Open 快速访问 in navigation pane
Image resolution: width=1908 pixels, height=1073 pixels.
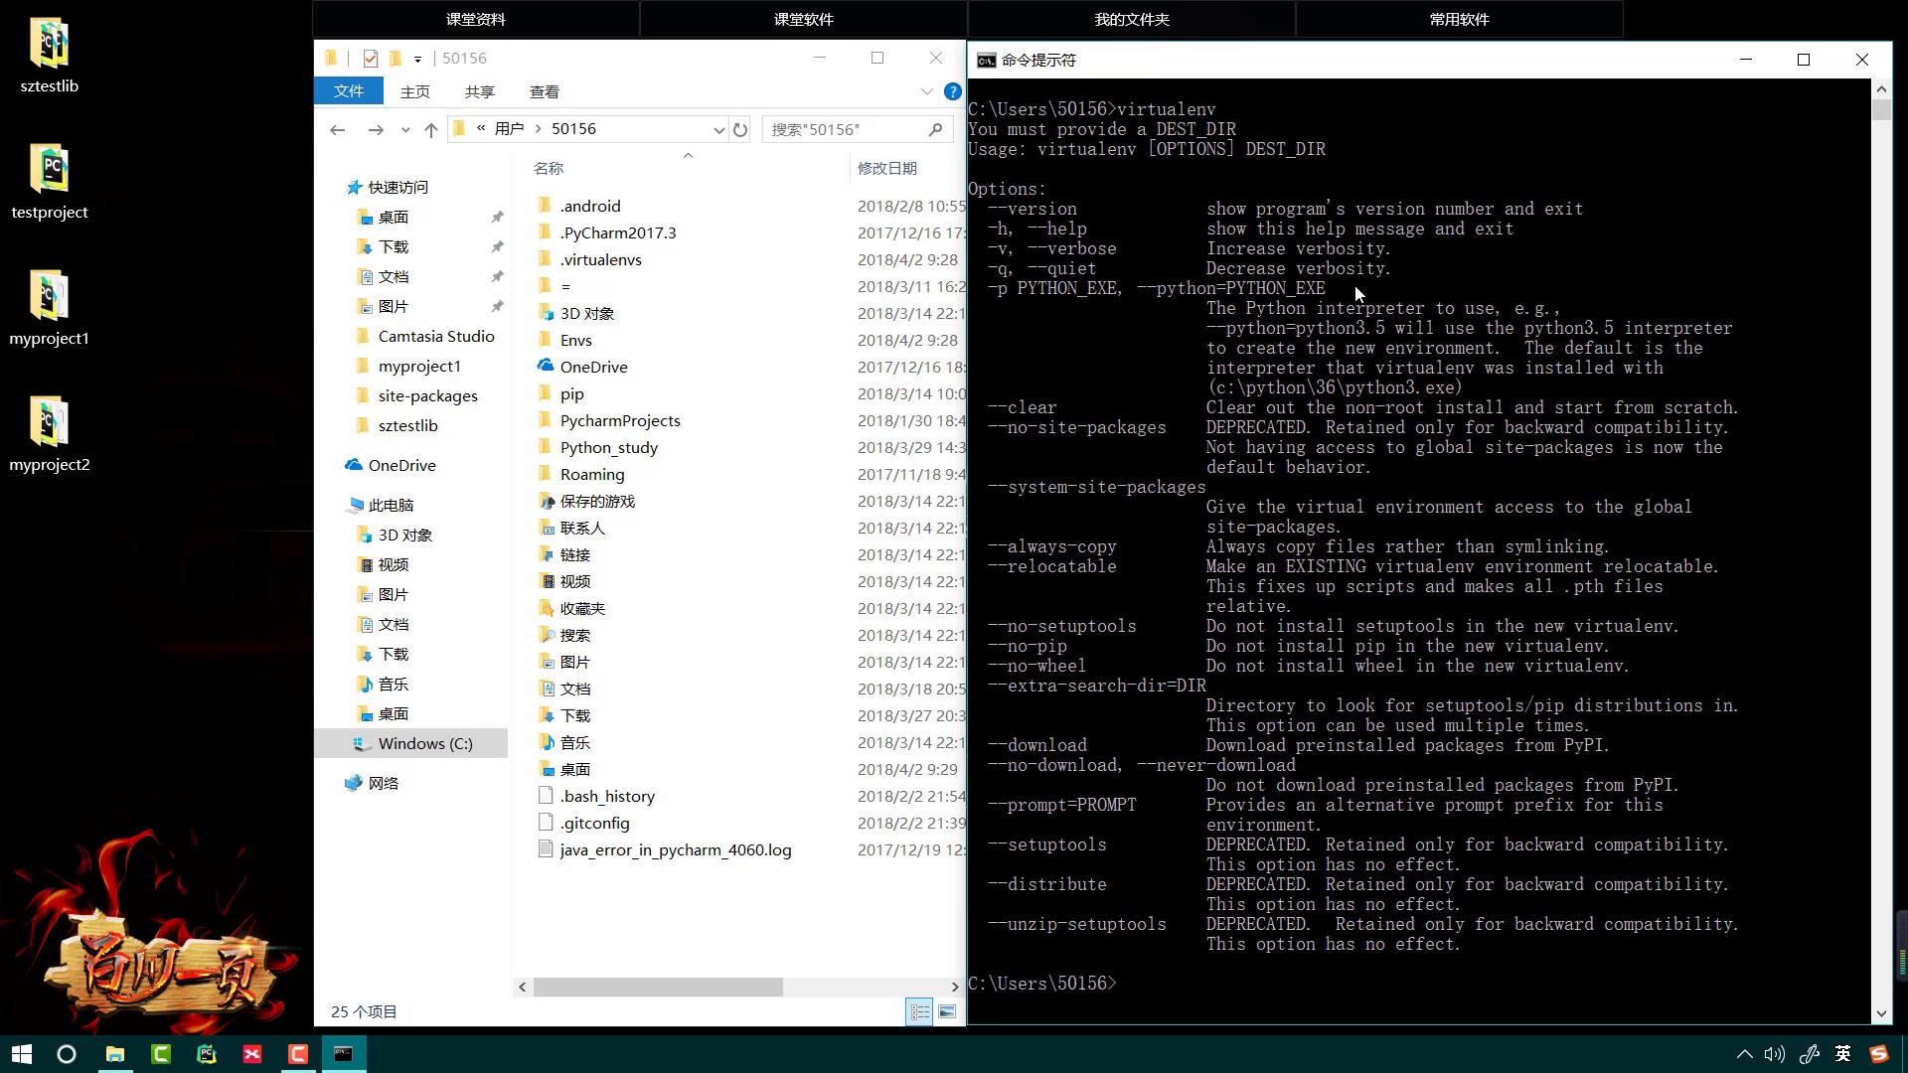[388, 187]
